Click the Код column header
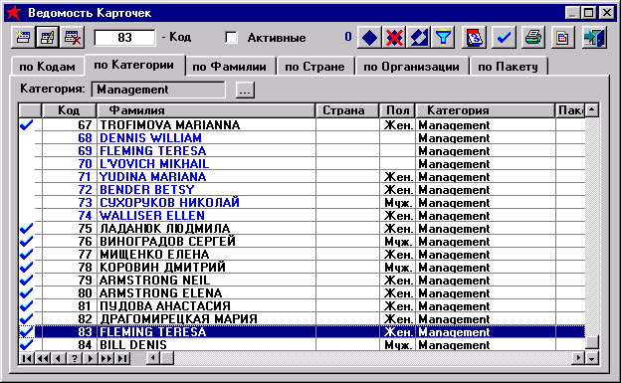Screen dimensions: 621x383 point(69,110)
